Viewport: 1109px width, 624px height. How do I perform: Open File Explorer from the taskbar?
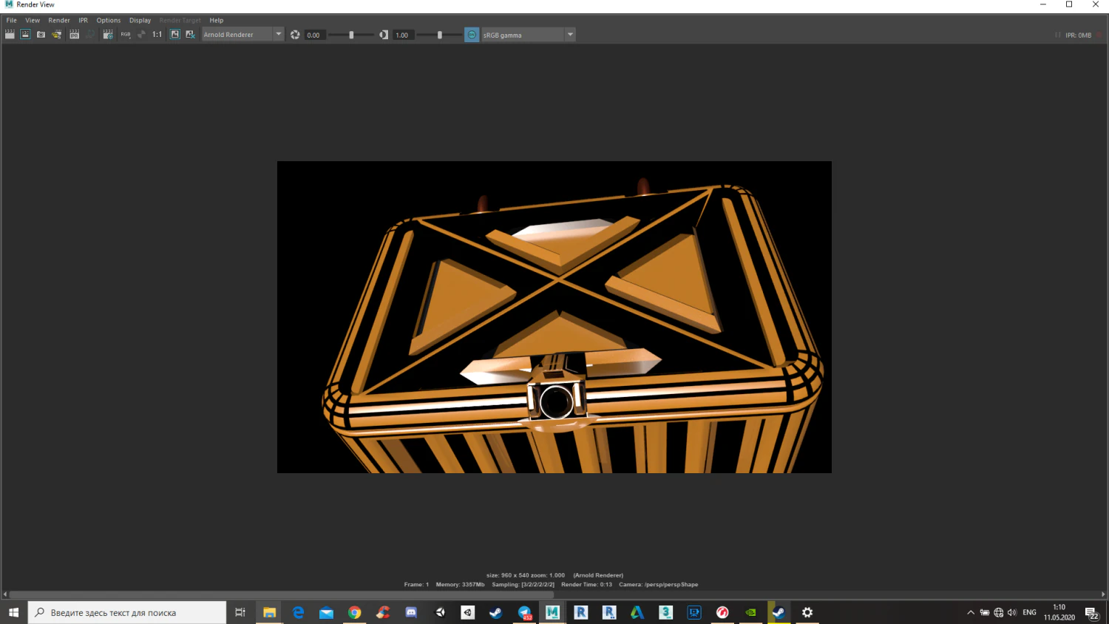coord(269,612)
